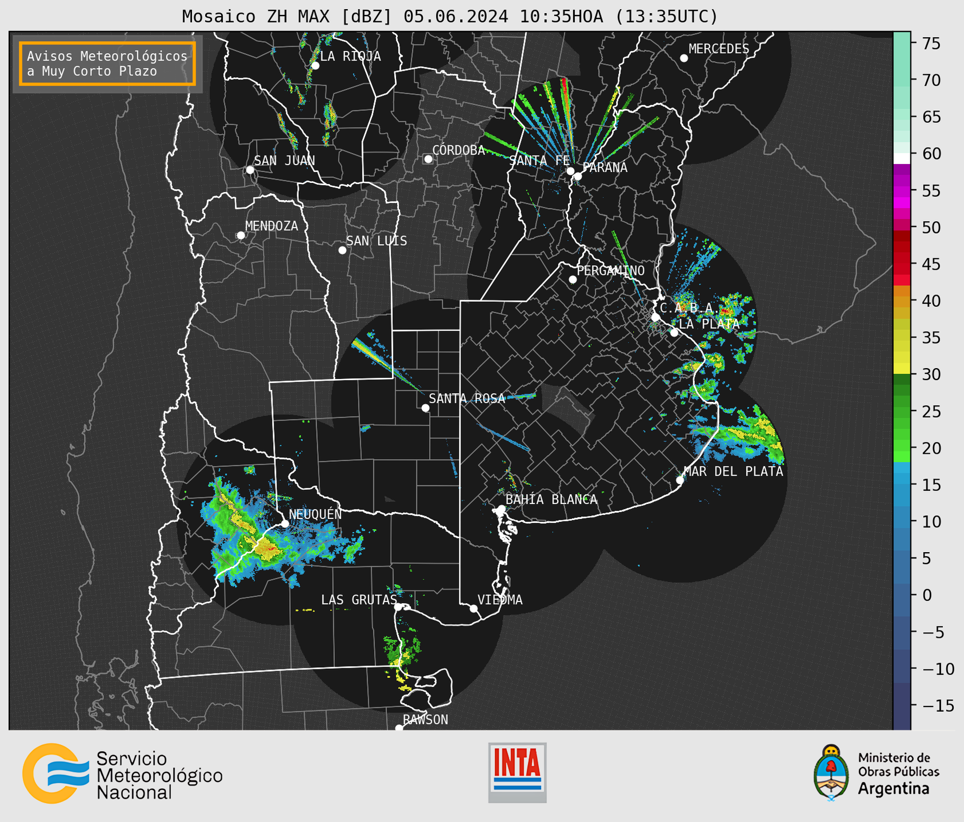Click the Paraná city dot
Viewport: 964px width, 822px height.
pos(578,176)
